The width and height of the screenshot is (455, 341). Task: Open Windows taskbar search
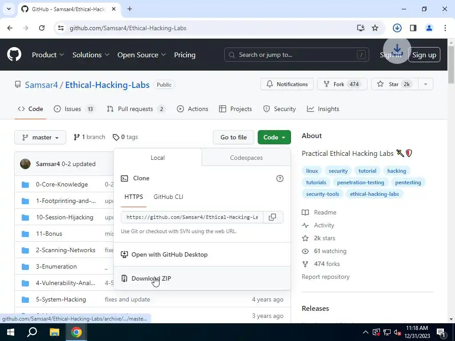pyautogui.click(x=32, y=332)
